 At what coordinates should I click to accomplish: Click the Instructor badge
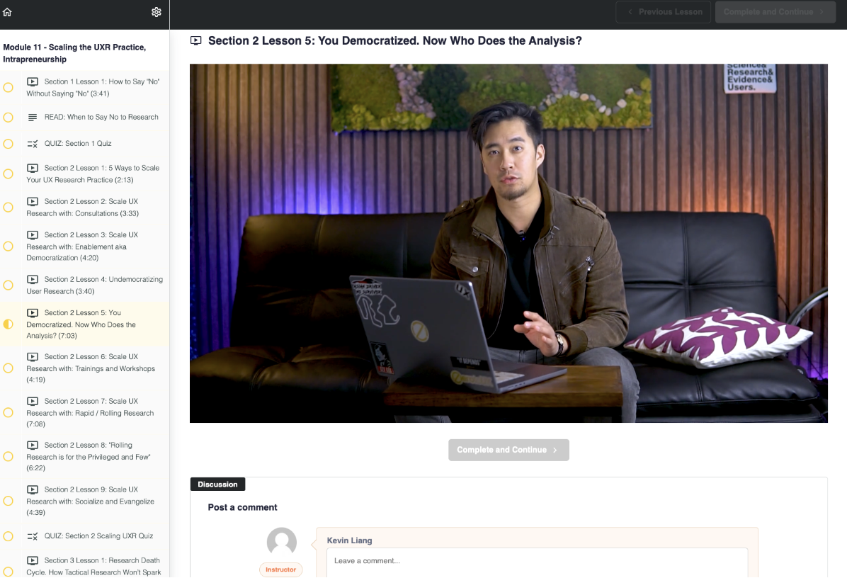click(x=281, y=569)
